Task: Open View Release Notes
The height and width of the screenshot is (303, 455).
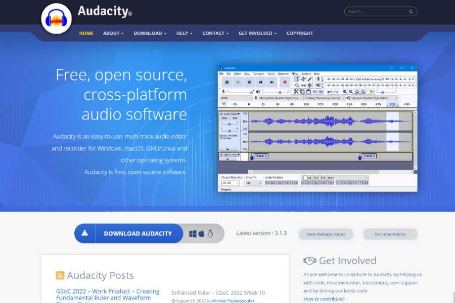Action: pos(326,234)
